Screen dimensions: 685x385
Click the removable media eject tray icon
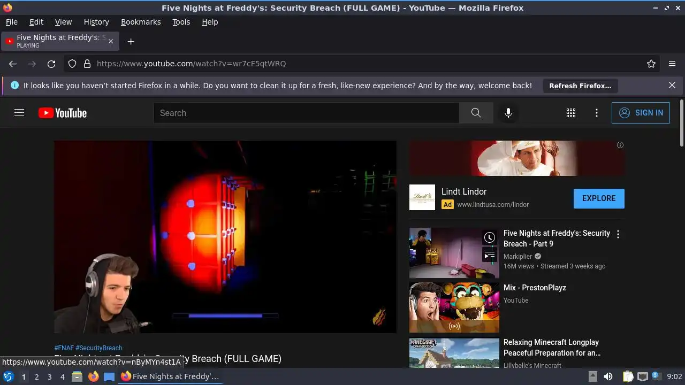point(592,376)
